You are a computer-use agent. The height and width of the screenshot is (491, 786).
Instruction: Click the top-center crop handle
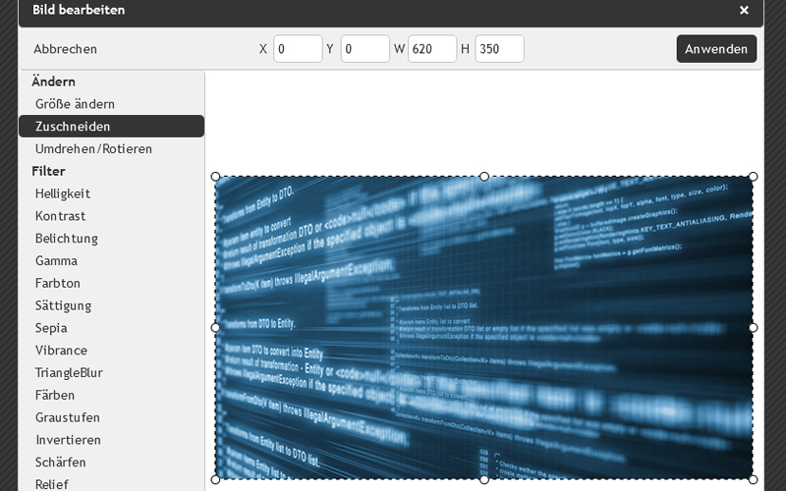pos(484,177)
